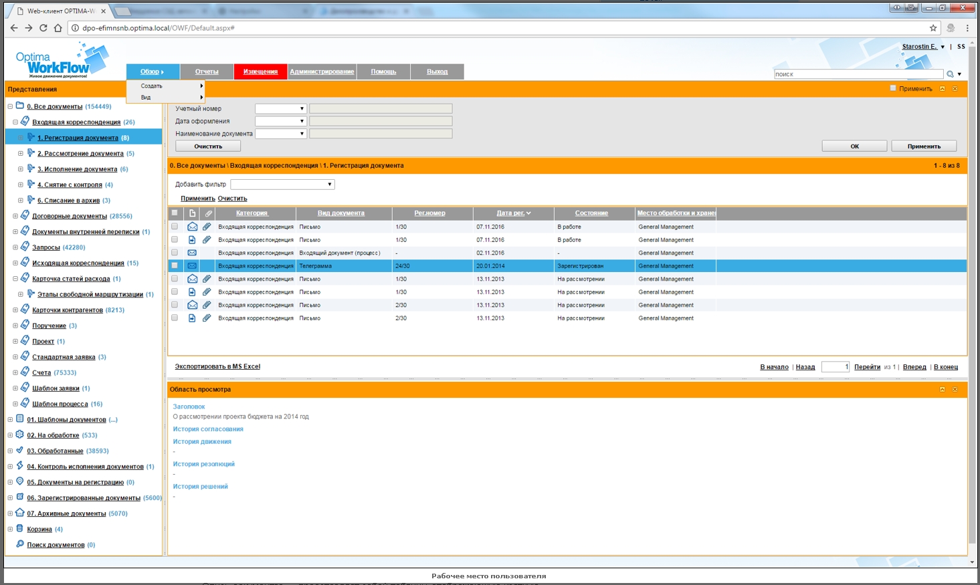Enable the Применить checkbox in filter header

[893, 88]
